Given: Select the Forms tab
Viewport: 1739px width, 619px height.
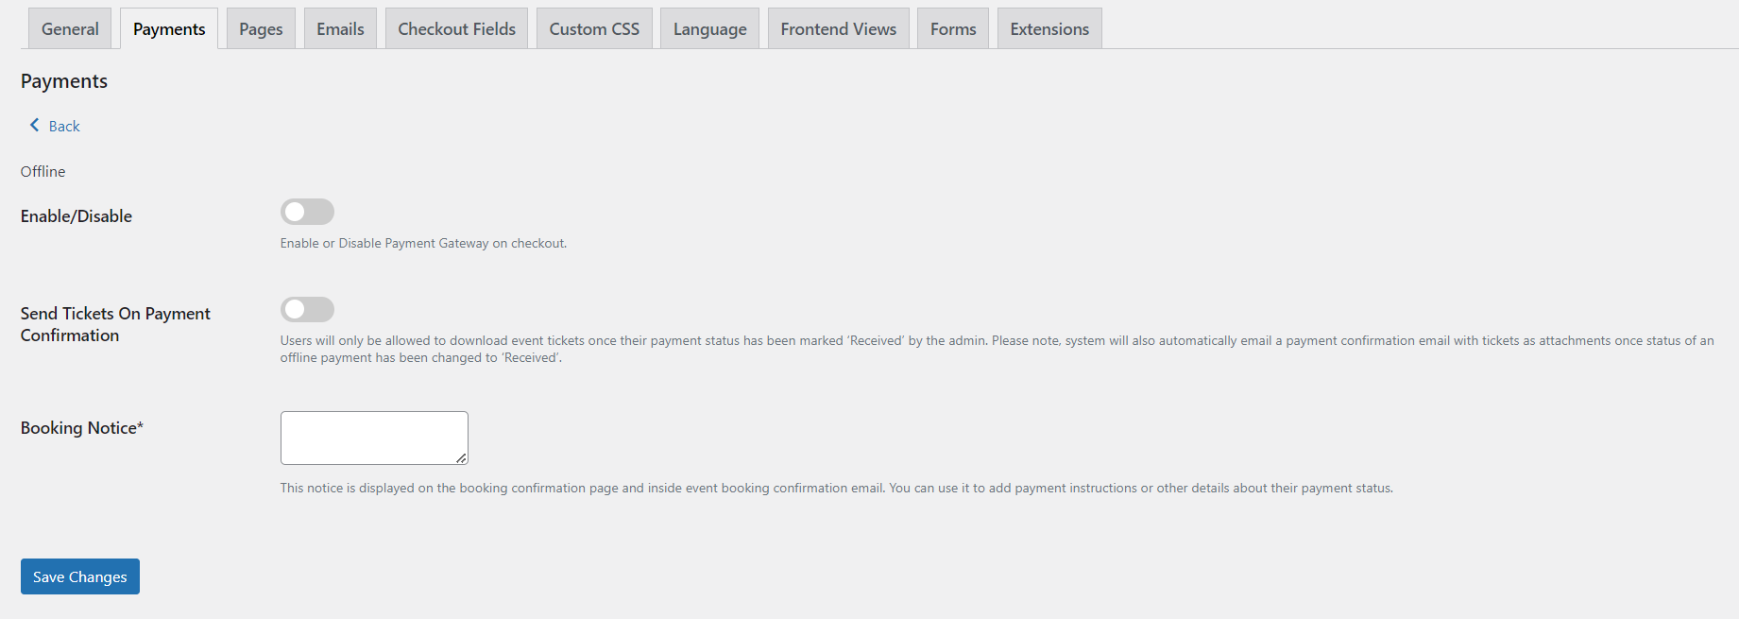Looking at the screenshot, I should (x=953, y=29).
